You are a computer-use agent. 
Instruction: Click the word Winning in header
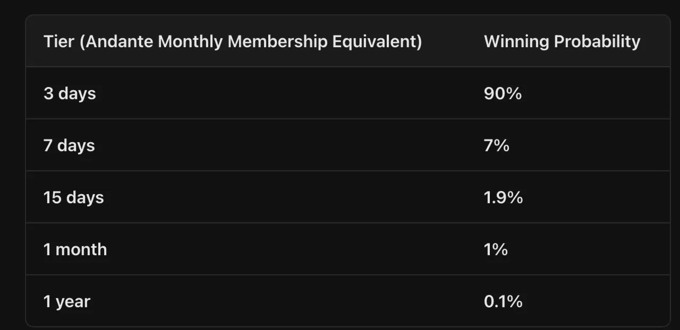click(516, 41)
